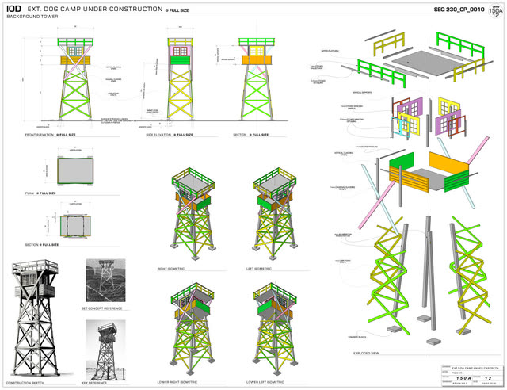Click the '150A' drawing number in the title block
This screenshot has height=390, width=507.
[463, 378]
